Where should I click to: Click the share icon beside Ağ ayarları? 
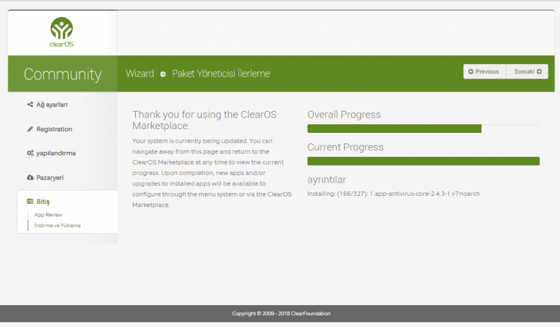[x=30, y=104]
